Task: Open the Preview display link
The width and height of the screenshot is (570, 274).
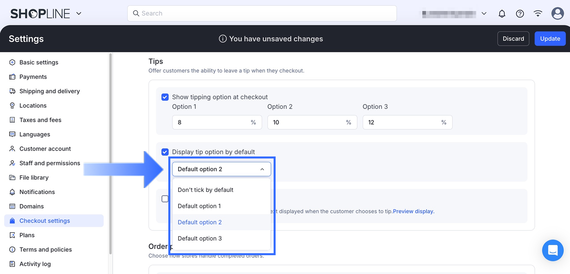Action: [413, 212]
